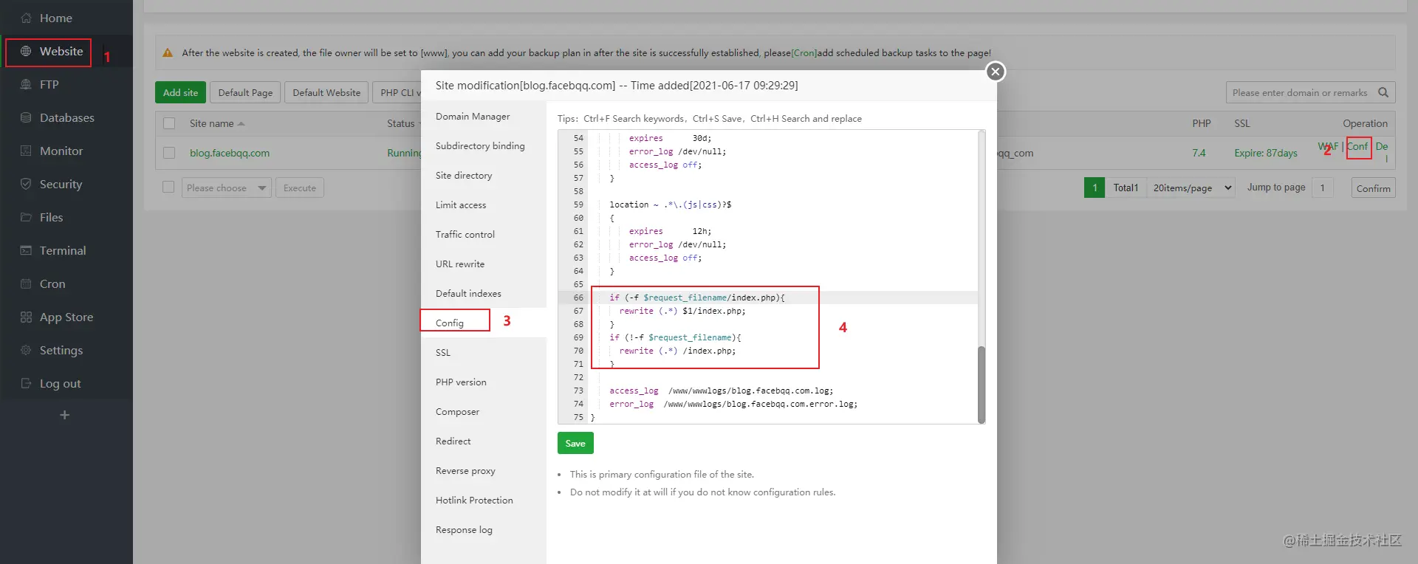Screen dimensions: 1418x564
Task: Click the [Cron] link in notice
Action: coord(804,52)
